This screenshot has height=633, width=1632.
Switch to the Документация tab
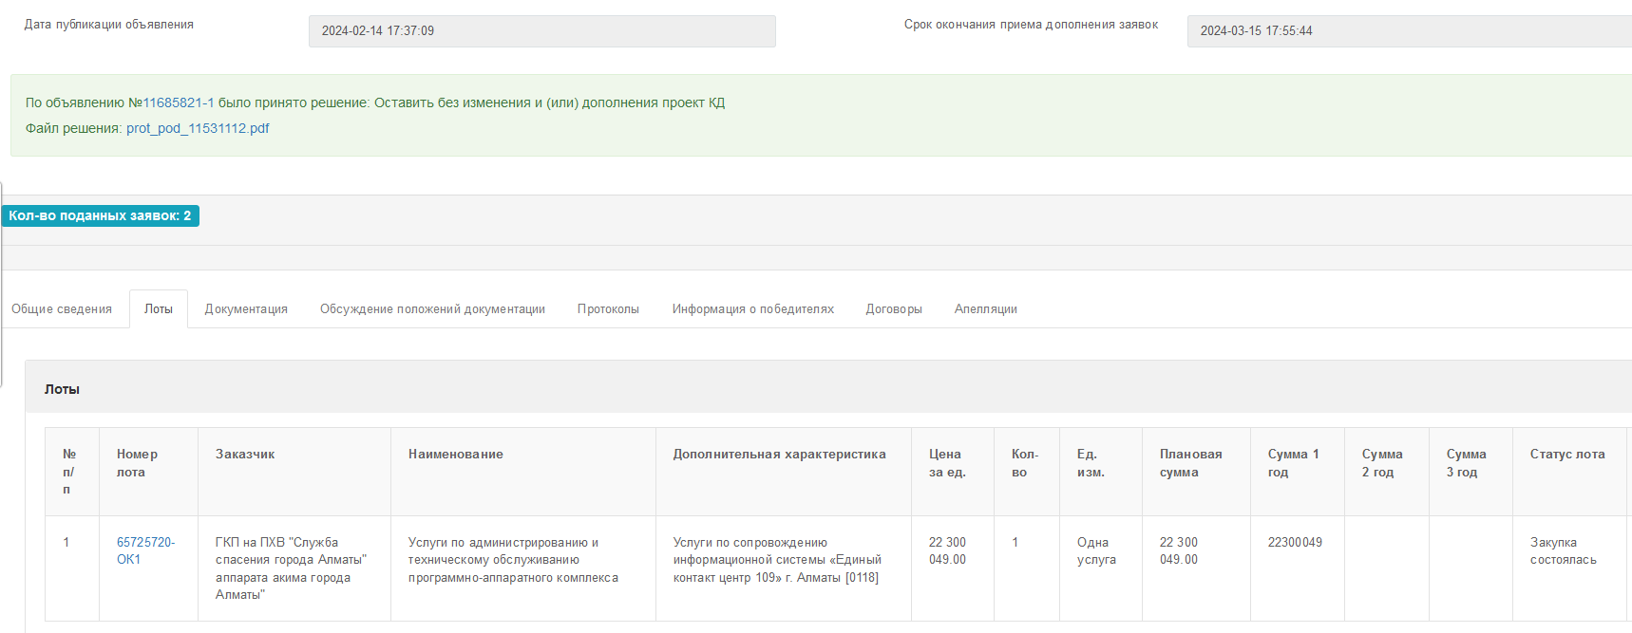click(246, 309)
